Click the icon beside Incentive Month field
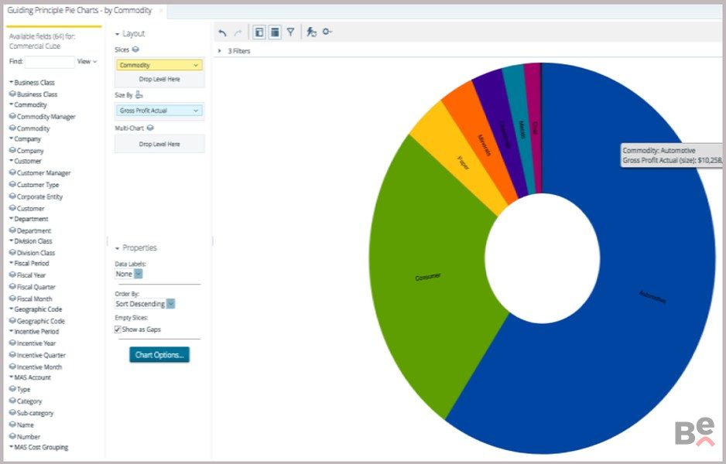This screenshot has height=464, width=726. pos(12,367)
